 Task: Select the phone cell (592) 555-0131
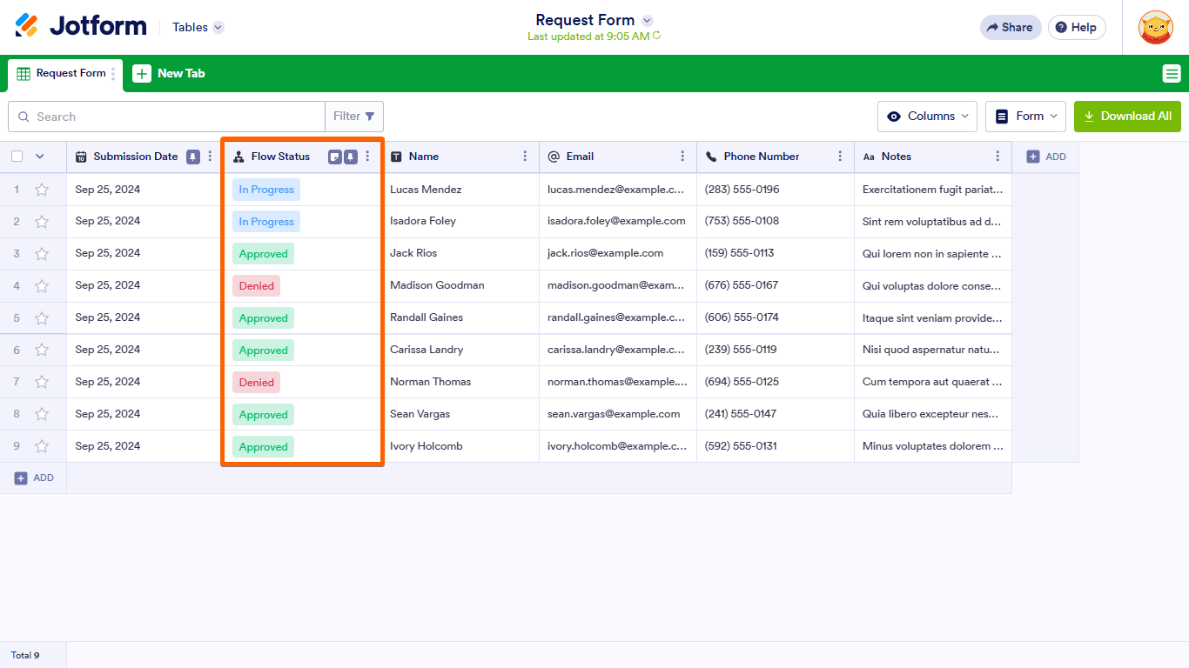coord(776,447)
